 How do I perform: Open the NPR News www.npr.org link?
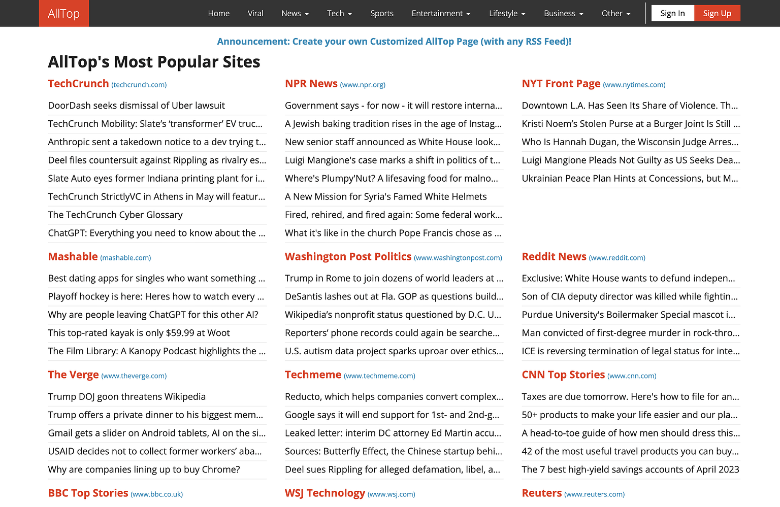click(363, 84)
